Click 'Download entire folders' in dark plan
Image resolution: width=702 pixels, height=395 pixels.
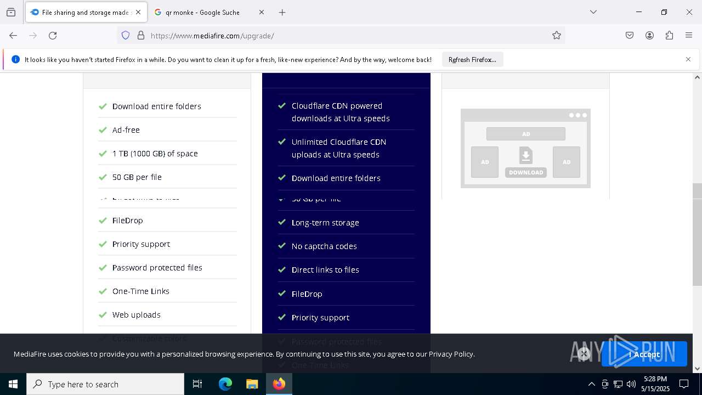click(336, 178)
